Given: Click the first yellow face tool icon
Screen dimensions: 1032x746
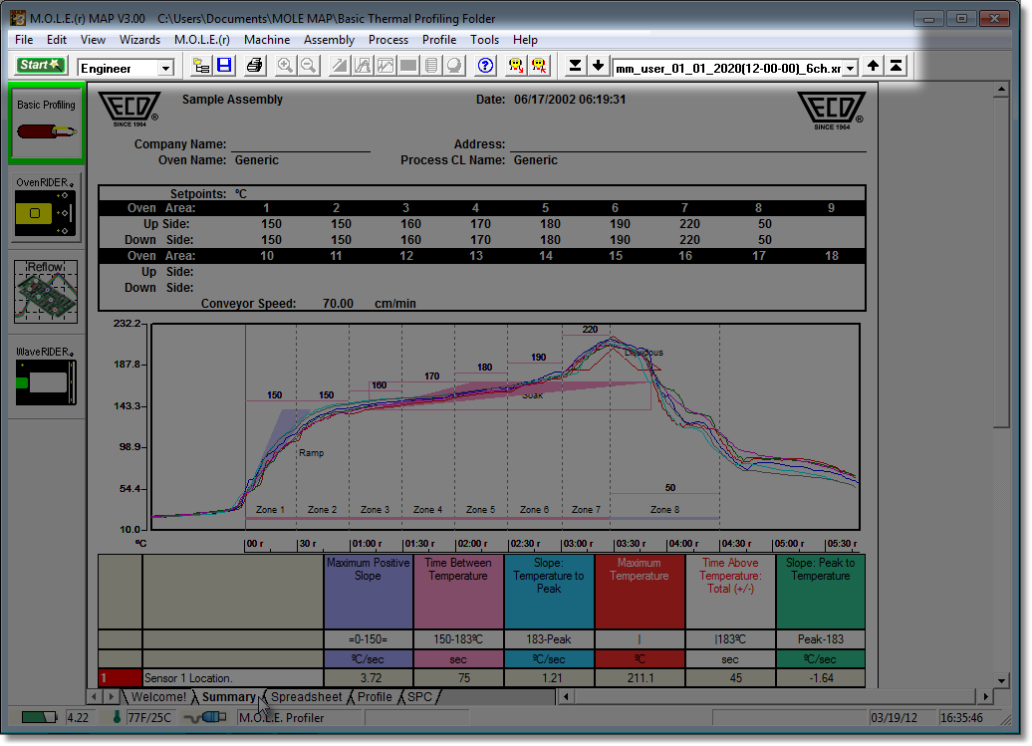Looking at the screenshot, I should coord(516,66).
